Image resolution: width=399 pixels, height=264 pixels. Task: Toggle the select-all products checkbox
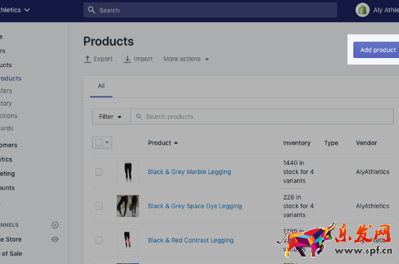pyautogui.click(x=98, y=143)
